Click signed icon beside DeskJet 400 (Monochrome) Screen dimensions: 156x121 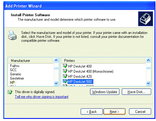tap(65, 71)
